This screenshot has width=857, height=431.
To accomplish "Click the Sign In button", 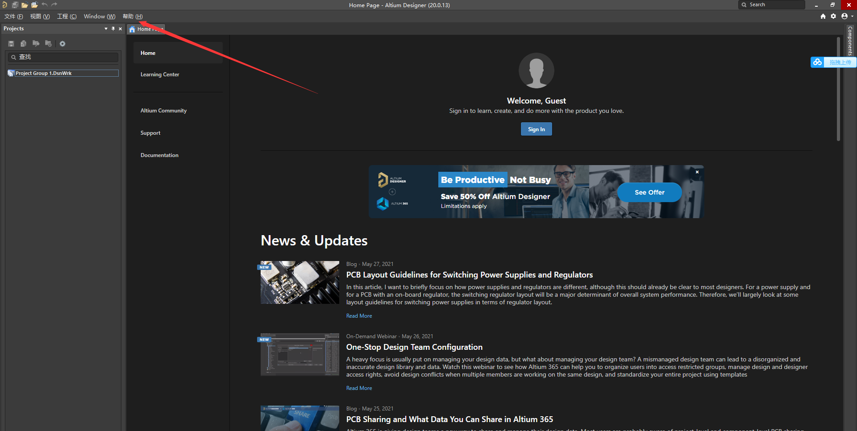I will [537, 129].
